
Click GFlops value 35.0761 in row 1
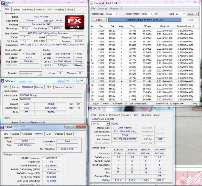coord(147,31)
